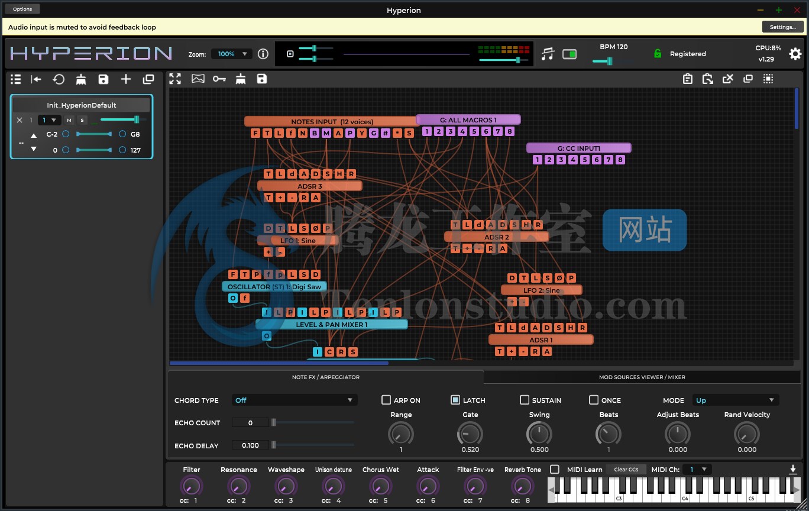This screenshot has height=511, width=809.
Task: Click the ECHO COUNT slider
Action: coord(313,422)
